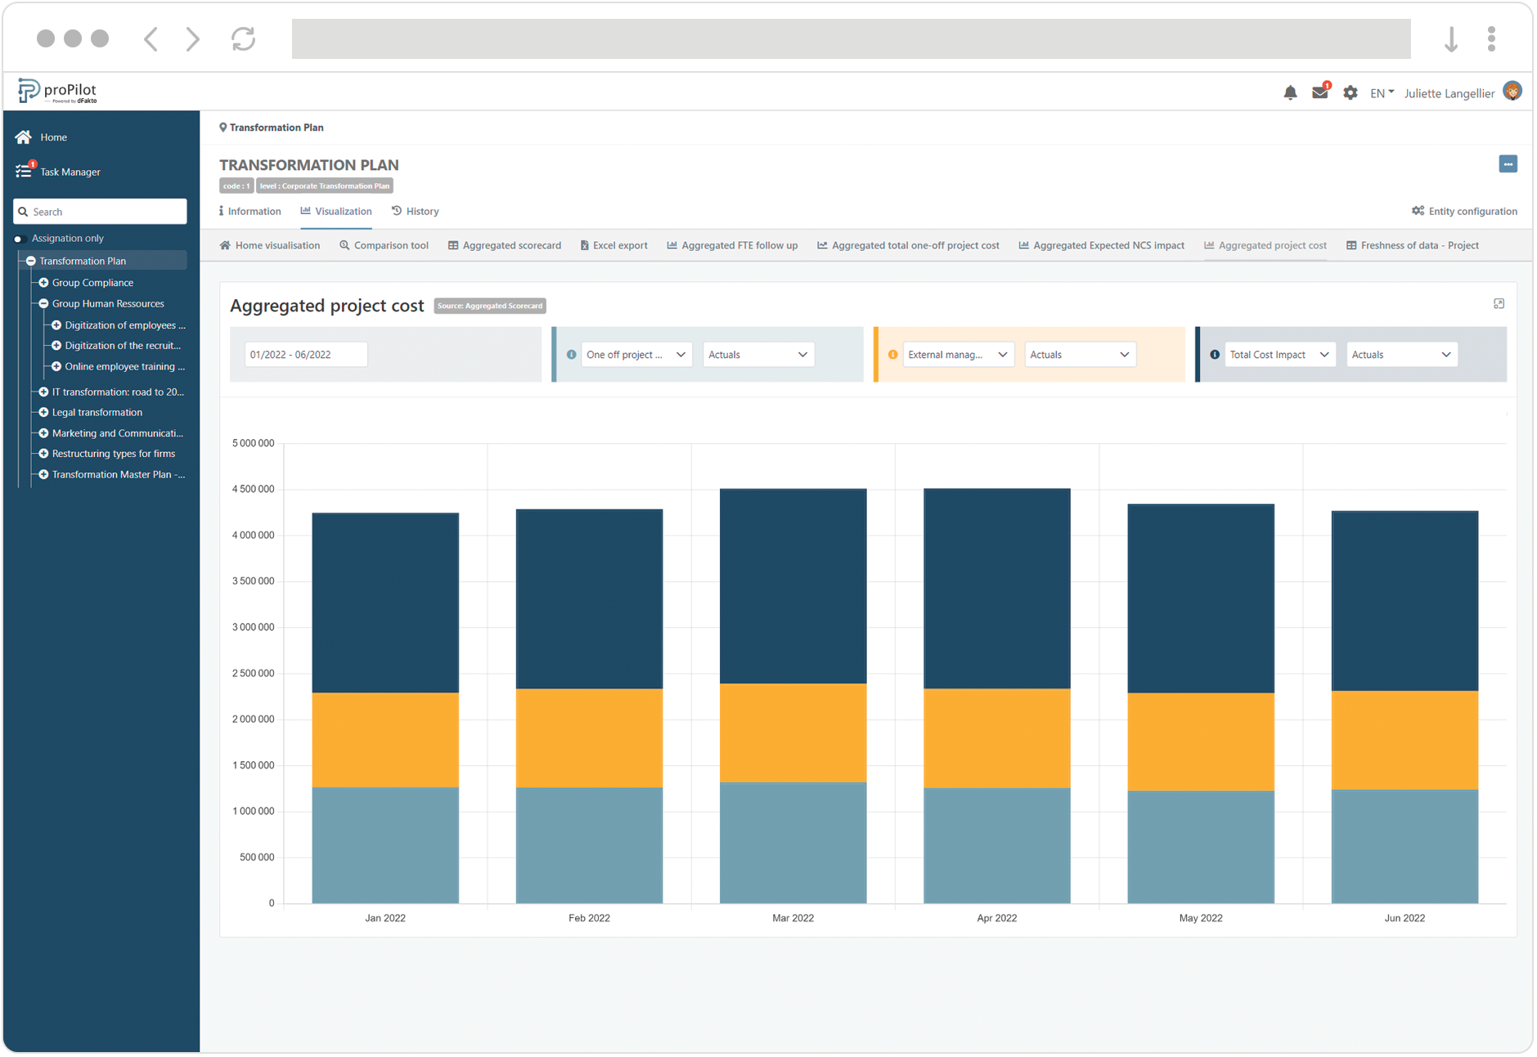Screen dimensions: 1537x1057
Task: Collapse the Group Human Ressources node
Action: [44, 304]
